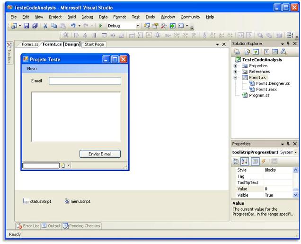Switch to the Form1.cs code tab
The width and height of the screenshot is (301, 244).
click(29, 44)
